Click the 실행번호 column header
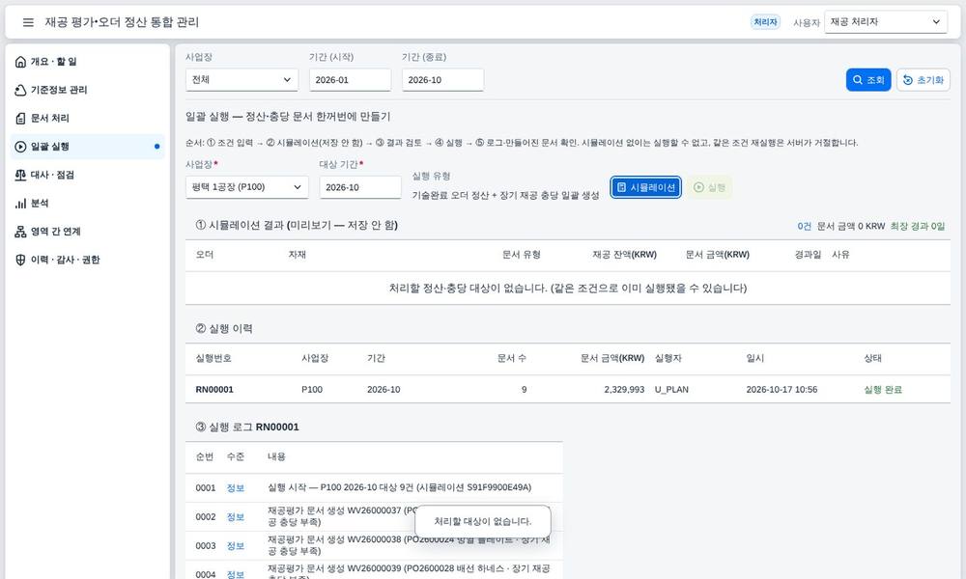 pyautogui.click(x=213, y=358)
